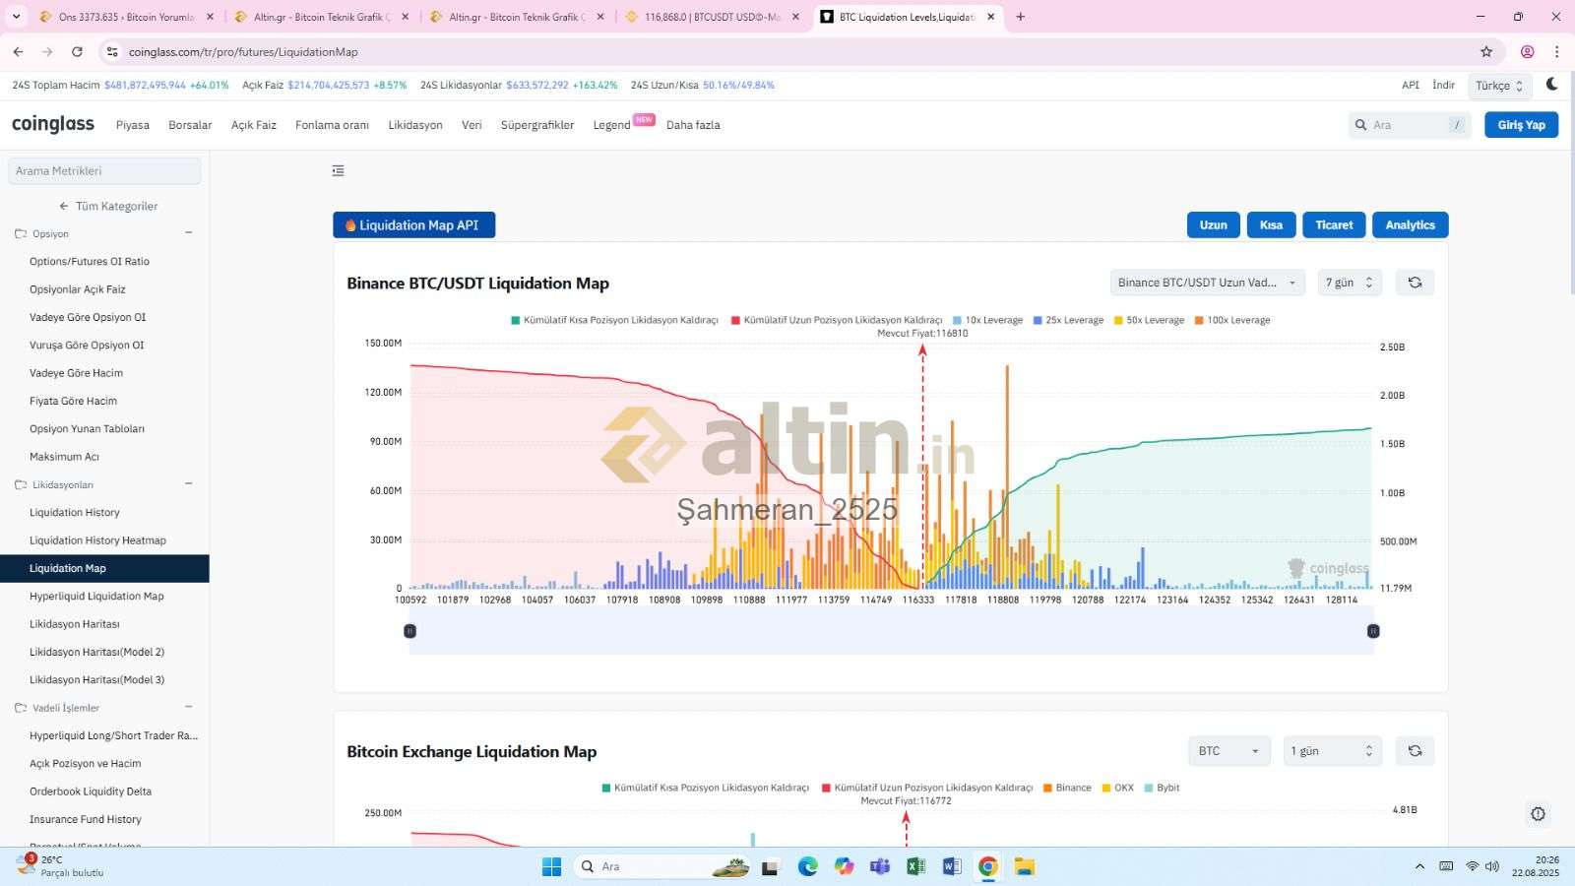The width and height of the screenshot is (1575, 886).
Task: Open the BTC coin dropdown
Action: [1228, 751]
